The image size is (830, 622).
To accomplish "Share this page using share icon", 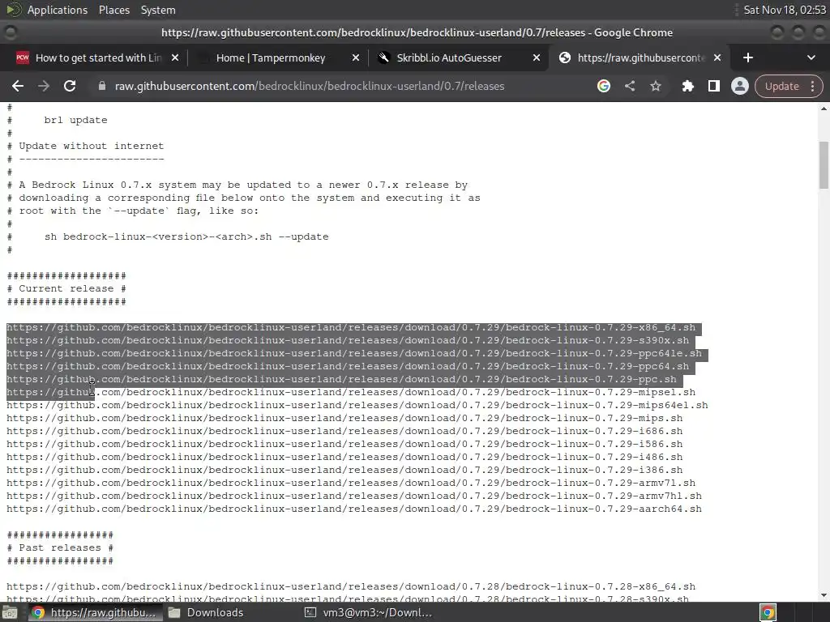I will 629,86.
